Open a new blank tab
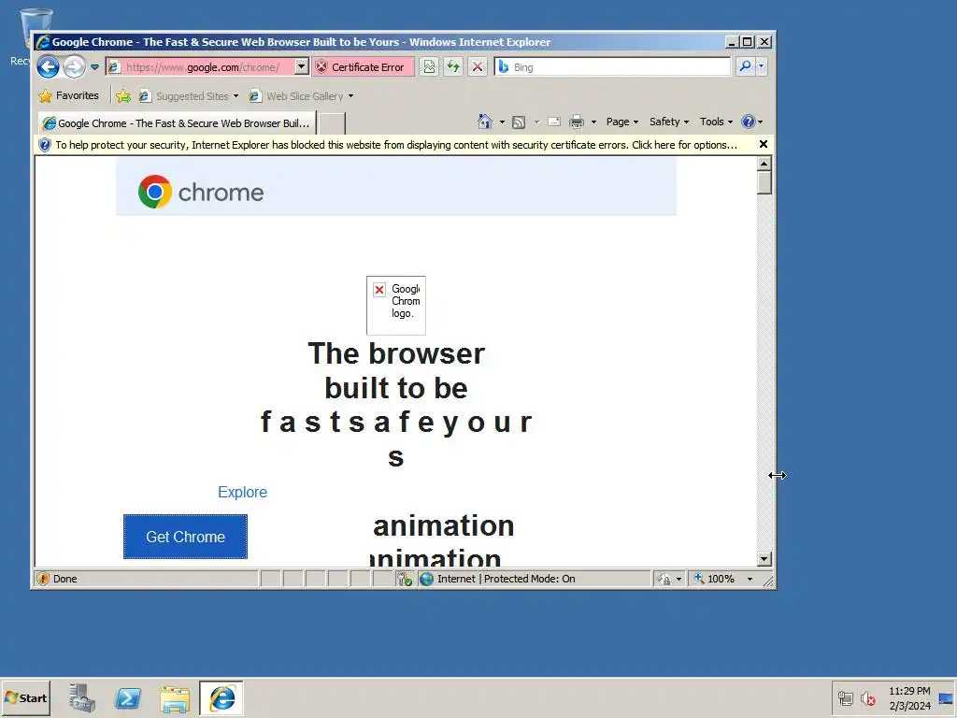Image resolution: width=957 pixels, height=718 pixels. [332, 123]
